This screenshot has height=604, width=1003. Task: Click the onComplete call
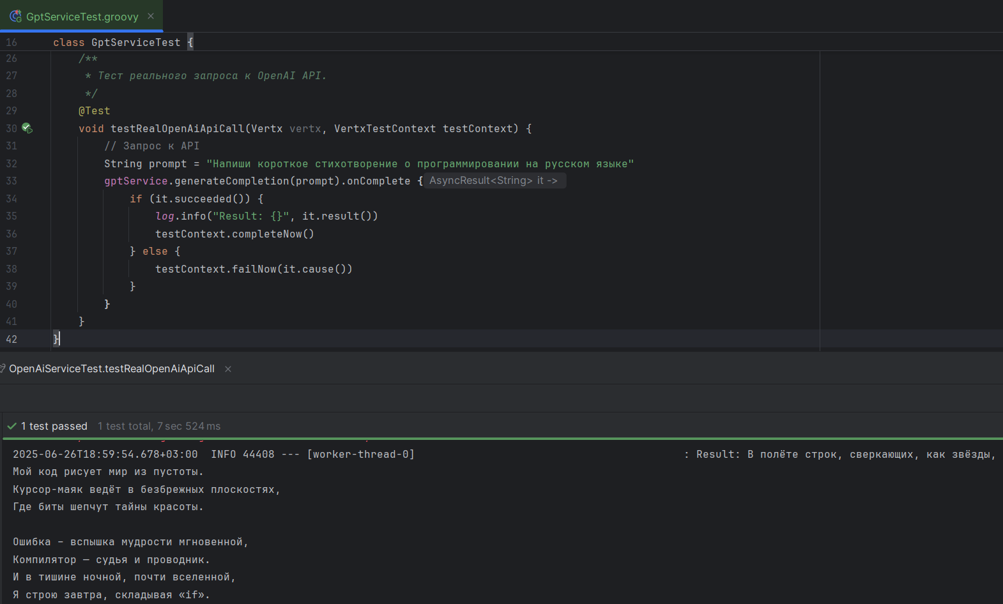(379, 181)
